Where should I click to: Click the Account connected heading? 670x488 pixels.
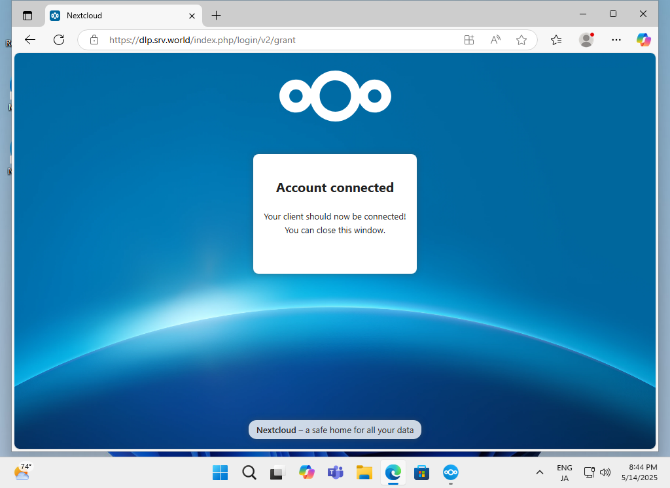point(335,187)
